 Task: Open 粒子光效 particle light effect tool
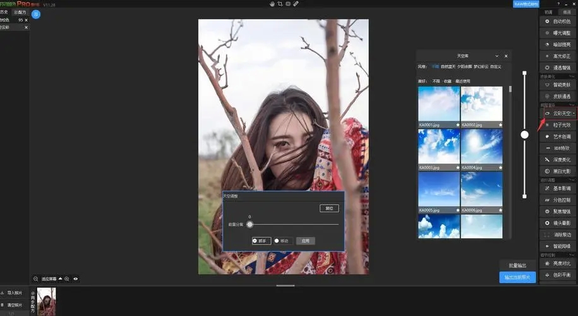pos(557,125)
